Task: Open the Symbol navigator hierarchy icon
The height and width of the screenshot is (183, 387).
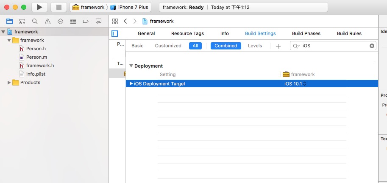Action: 22,22
